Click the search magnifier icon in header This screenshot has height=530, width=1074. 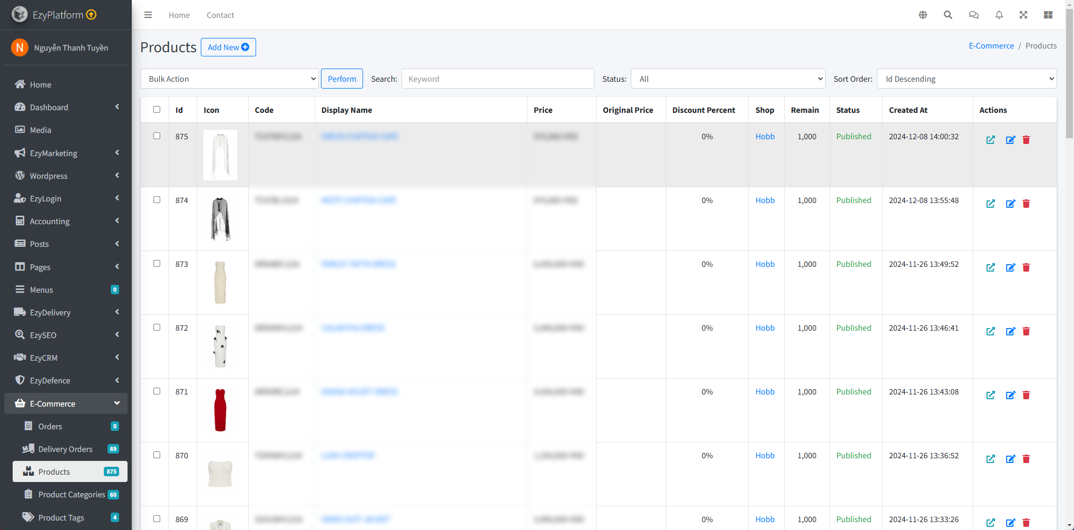tap(948, 15)
